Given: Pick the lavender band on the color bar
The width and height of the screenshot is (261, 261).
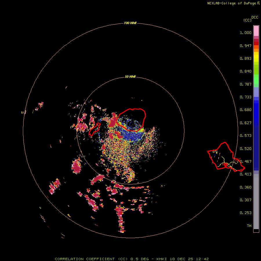Looking at the screenshot, I should tap(256, 92).
